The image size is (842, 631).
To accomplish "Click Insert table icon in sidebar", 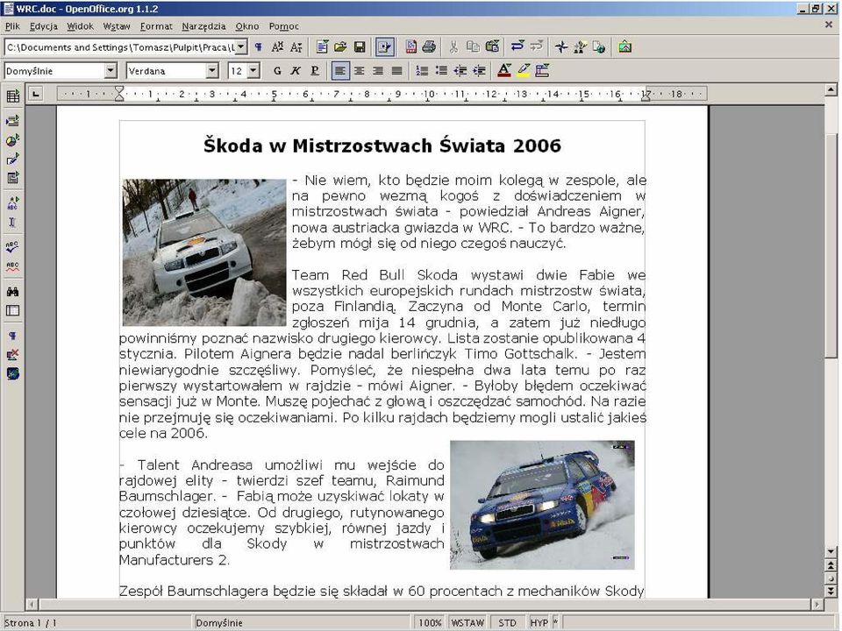I will [13, 96].
